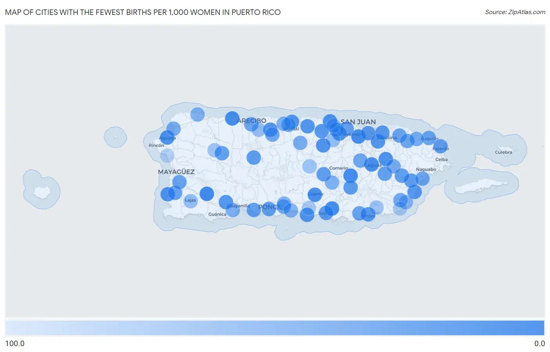This screenshot has width=550, height=352.
Task: Click the Coamo bubble marker
Action: coord(315,195)
